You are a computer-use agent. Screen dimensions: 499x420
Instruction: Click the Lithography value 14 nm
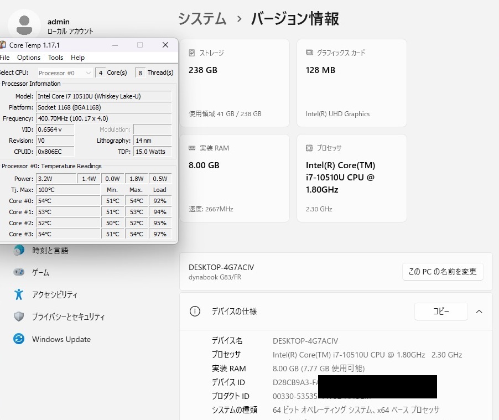(153, 141)
